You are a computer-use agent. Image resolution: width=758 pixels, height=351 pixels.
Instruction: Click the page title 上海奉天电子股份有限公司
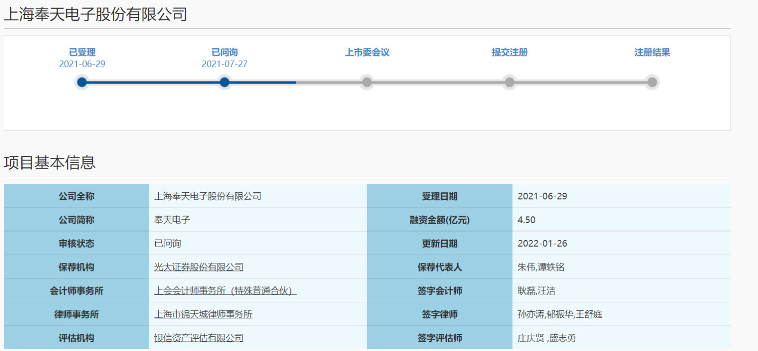(x=96, y=14)
